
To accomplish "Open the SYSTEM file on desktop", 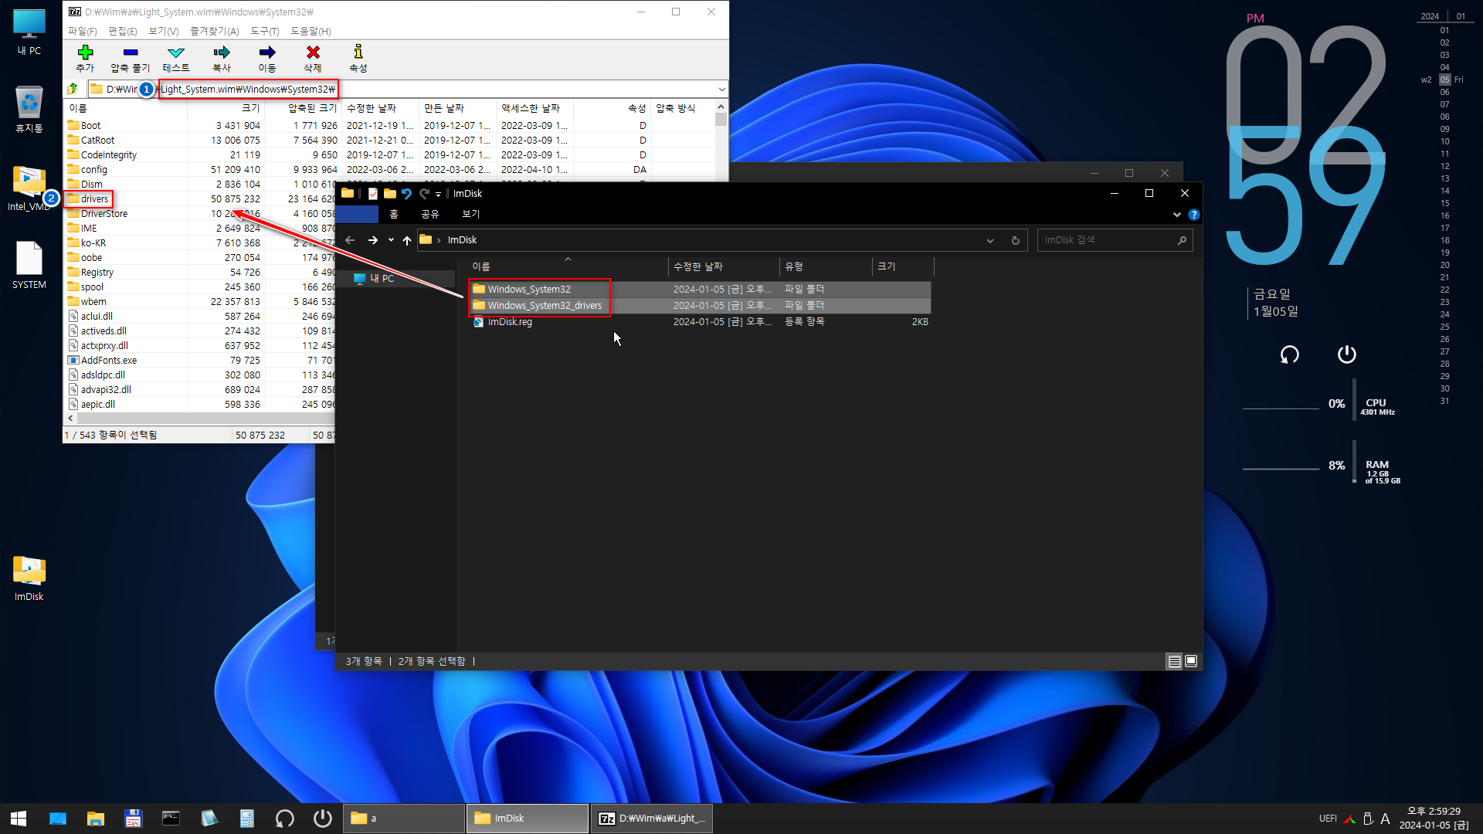I will (x=29, y=266).
